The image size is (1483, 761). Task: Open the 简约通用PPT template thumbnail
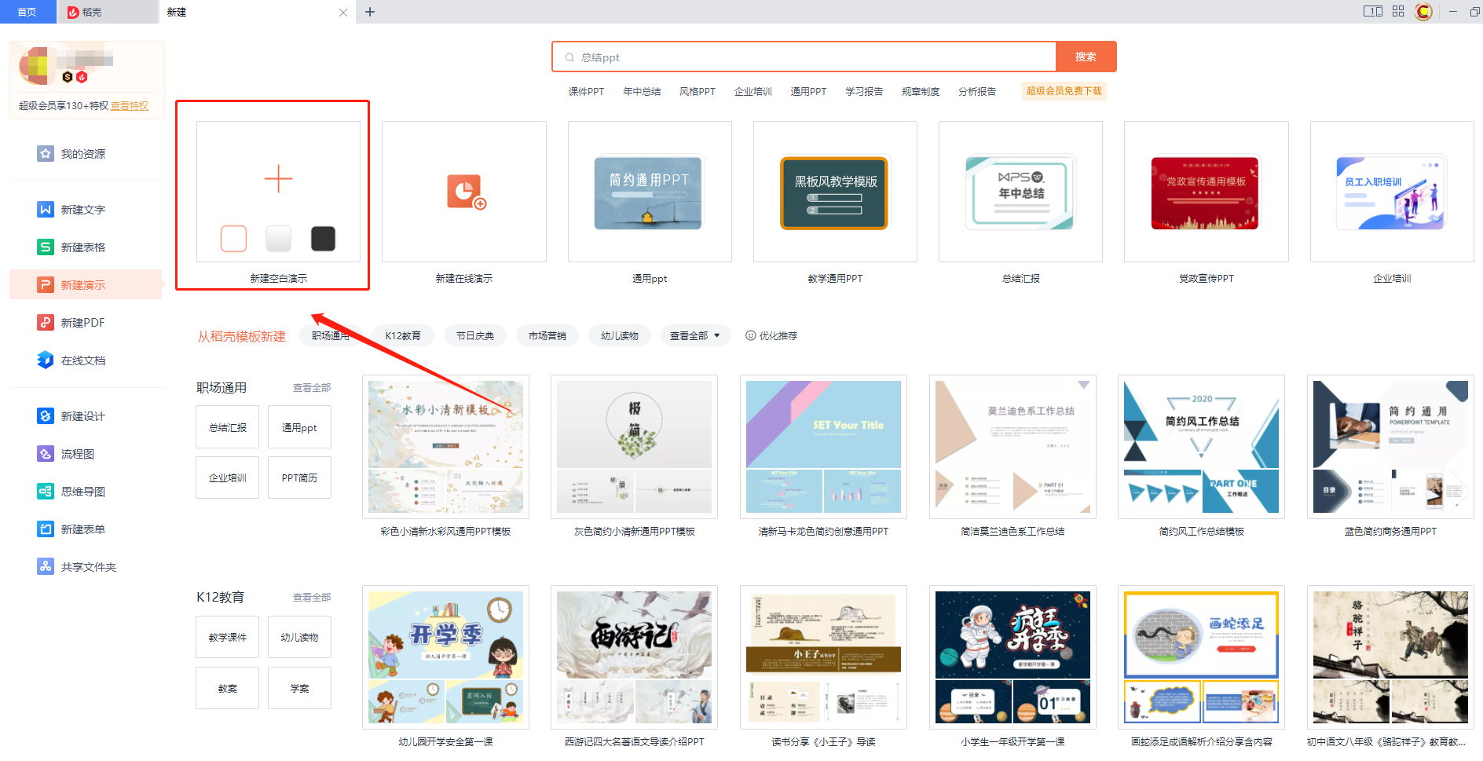649,192
